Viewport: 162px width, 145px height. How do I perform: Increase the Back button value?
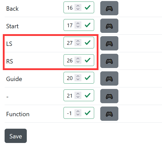point(78,6)
